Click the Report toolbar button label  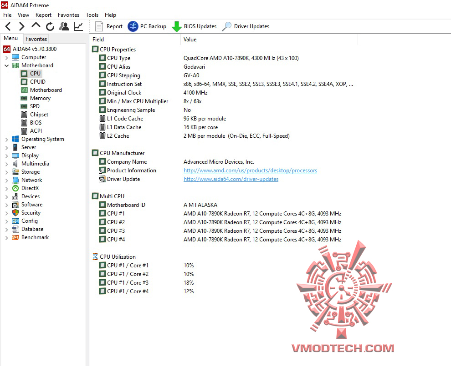(x=114, y=26)
